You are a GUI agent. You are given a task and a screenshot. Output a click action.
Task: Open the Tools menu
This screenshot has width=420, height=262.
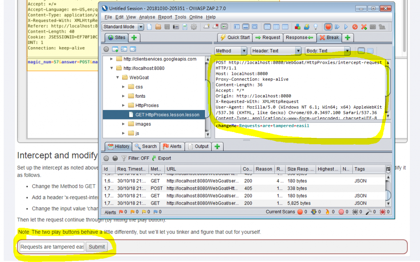(180, 17)
